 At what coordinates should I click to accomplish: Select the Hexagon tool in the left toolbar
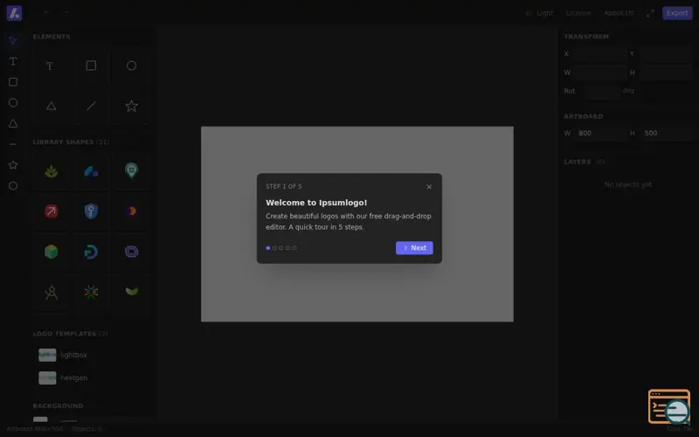pyautogui.click(x=13, y=186)
